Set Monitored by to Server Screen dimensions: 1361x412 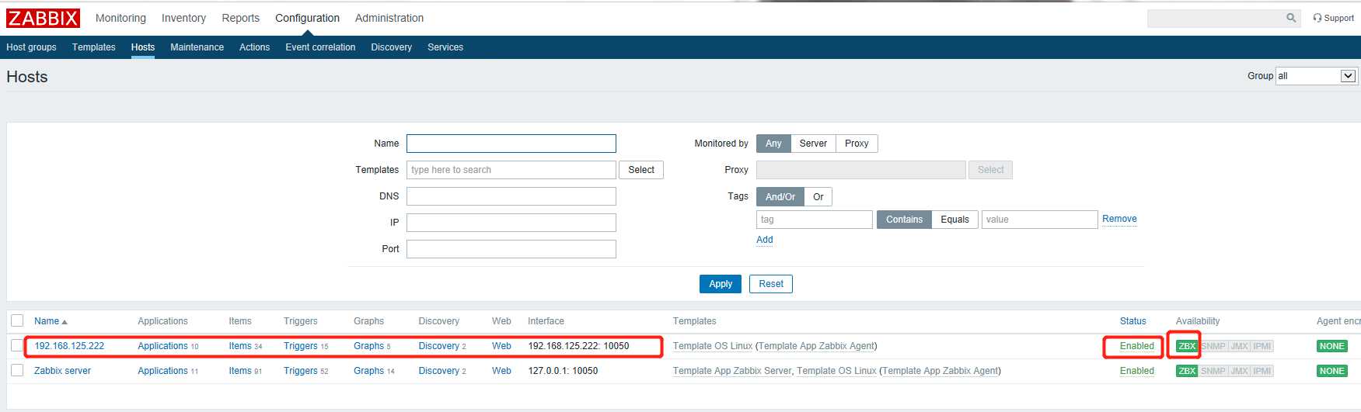[x=813, y=144]
